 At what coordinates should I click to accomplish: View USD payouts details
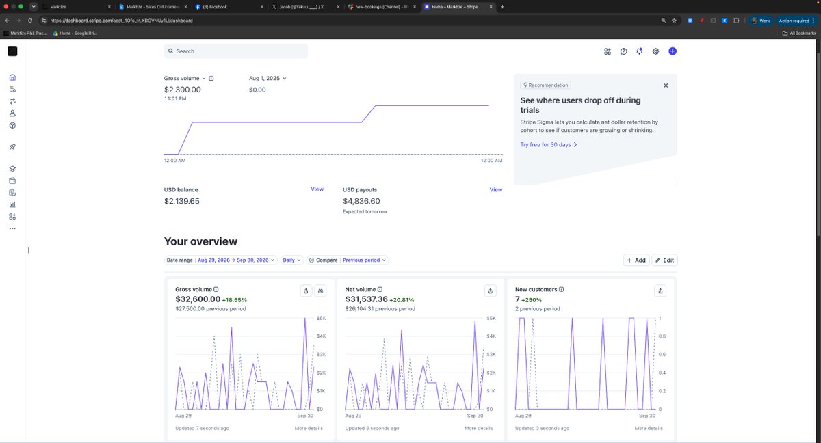click(495, 190)
